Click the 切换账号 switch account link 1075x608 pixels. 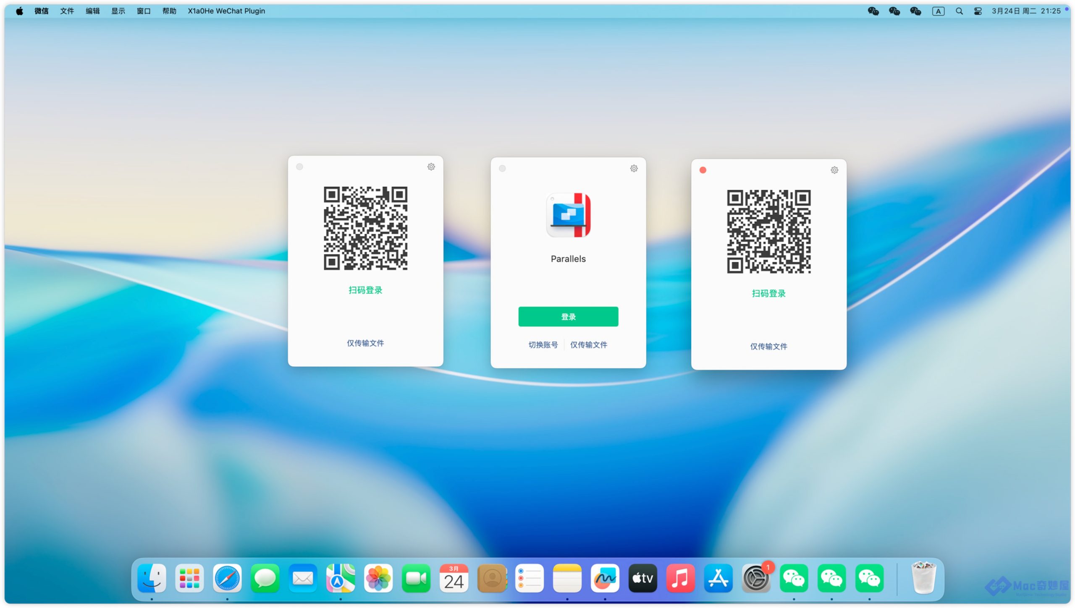pyautogui.click(x=543, y=345)
